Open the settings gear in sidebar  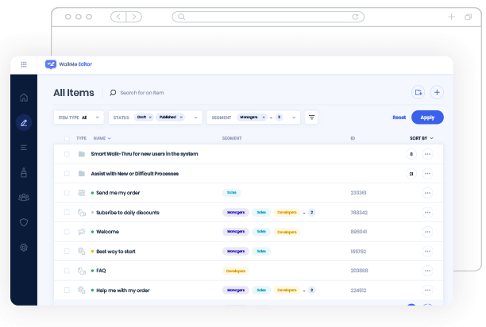pos(24,248)
